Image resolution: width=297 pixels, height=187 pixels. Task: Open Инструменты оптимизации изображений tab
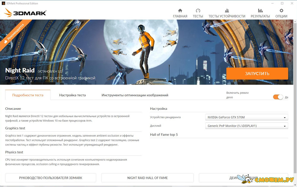click(x=135, y=95)
